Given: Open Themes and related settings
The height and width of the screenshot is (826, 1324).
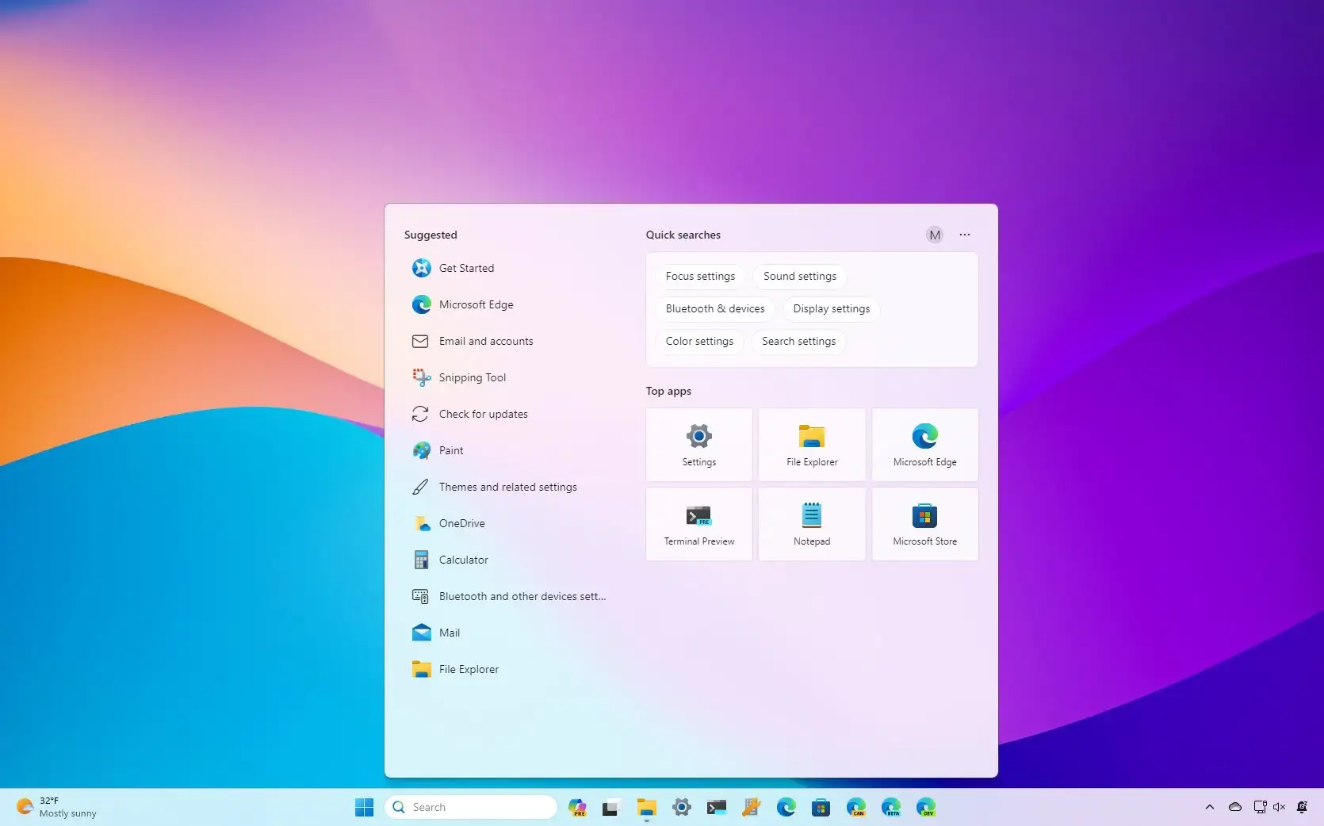Looking at the screenshot, I should (x=507, y=487).
